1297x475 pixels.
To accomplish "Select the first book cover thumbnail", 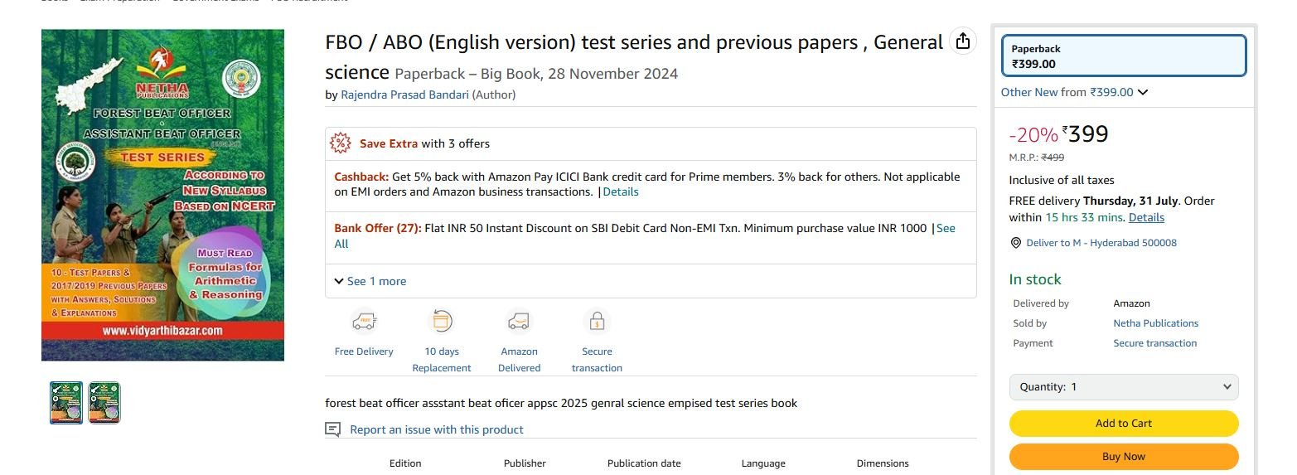I will (x=66, y=403).
